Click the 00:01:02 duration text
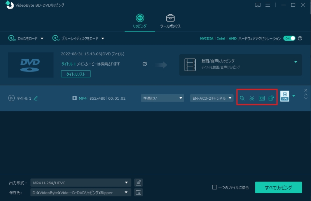The height and width of the screenshot is (201, 311). pos(117,98)
